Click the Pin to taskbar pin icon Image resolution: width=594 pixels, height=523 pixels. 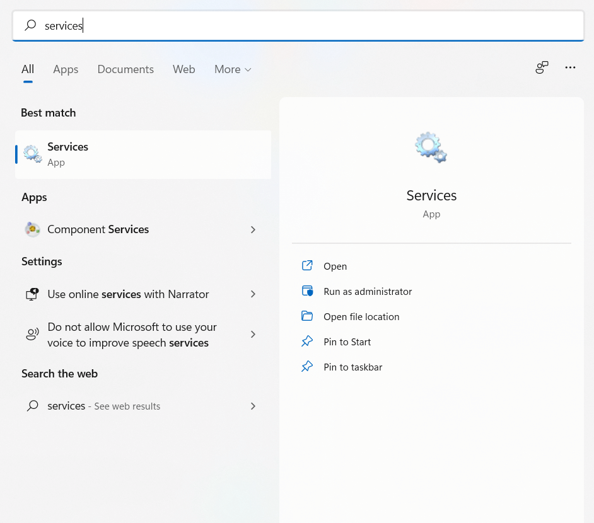(x=307, y=366)
